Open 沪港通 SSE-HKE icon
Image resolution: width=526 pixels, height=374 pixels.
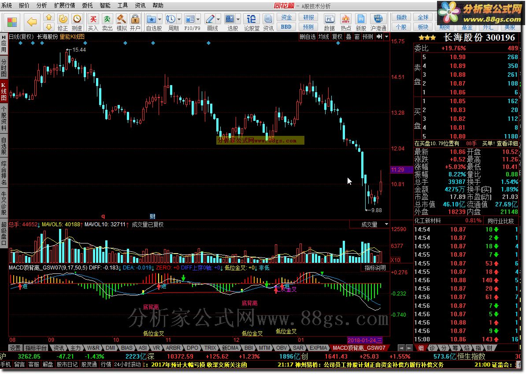click(378, 22)
